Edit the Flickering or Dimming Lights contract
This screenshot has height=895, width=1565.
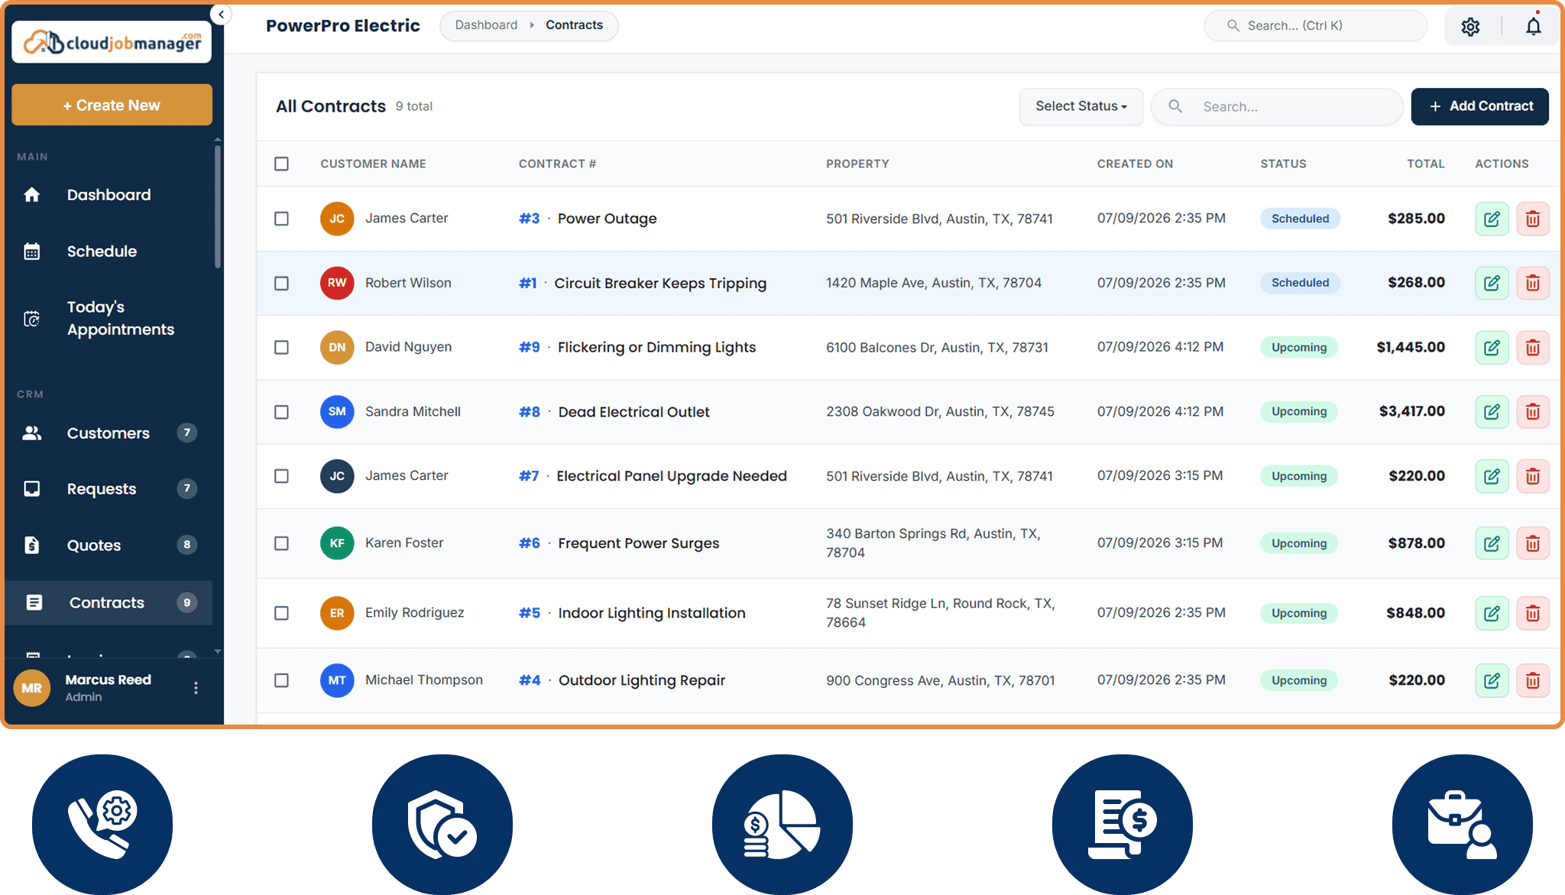pos(1492,348)
